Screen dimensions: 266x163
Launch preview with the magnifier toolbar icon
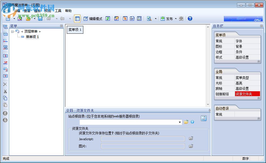tap(149, 18)
